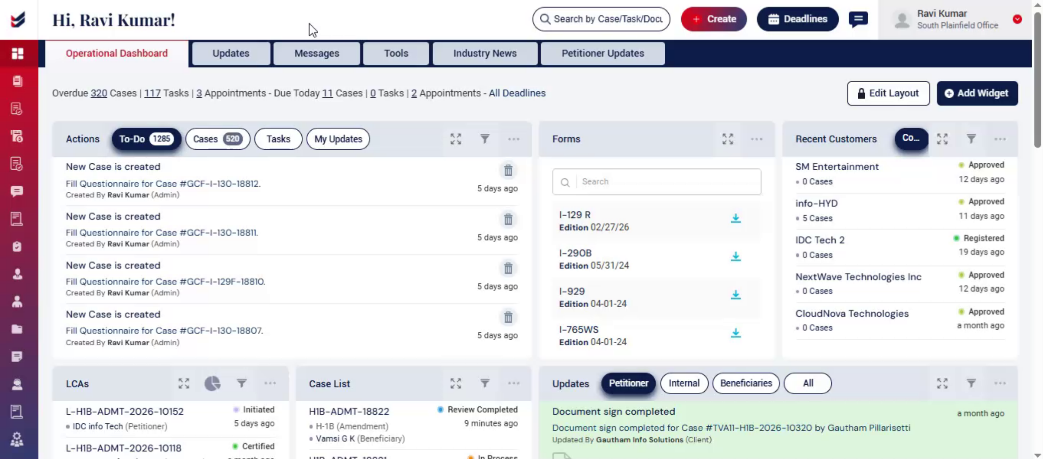The image size is (1043, 459).
Task: Download the I-129 R form
Action: tap(736, 218)
